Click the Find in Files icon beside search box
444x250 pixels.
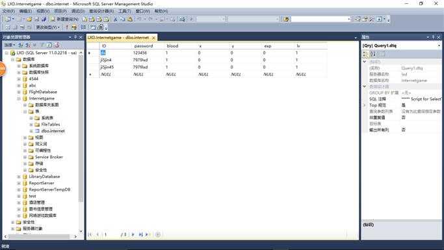pos(286,20)
